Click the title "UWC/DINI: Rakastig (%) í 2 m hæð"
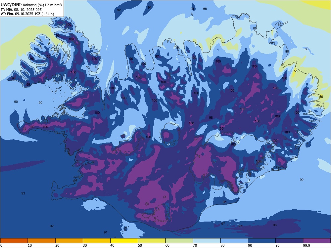Screen dimensions: 331x248 31,5
